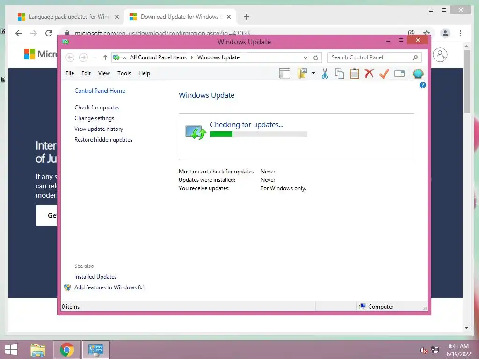Open the Tools menu
479x359 pixels.
point(124,73)
